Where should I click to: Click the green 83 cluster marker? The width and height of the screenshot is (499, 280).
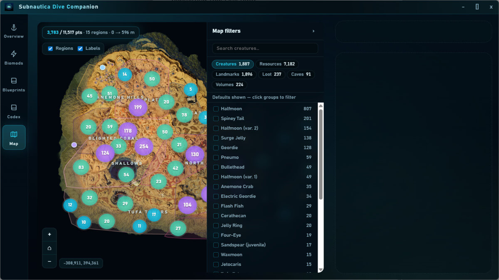coord(81,168)
